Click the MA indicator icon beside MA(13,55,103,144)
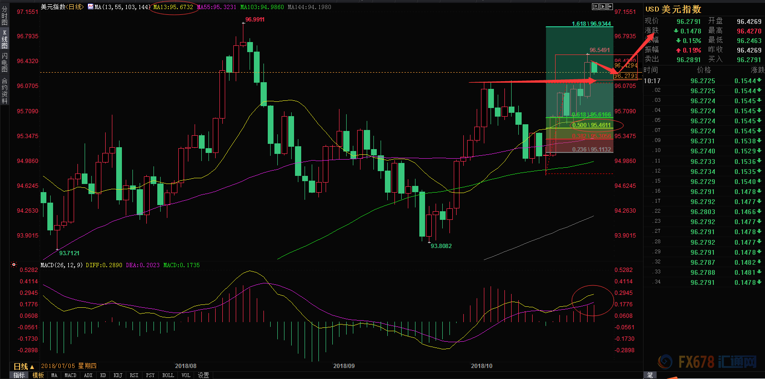Viewport: 765px width, 379px height. pyautogui.click(x=90, y=7)
